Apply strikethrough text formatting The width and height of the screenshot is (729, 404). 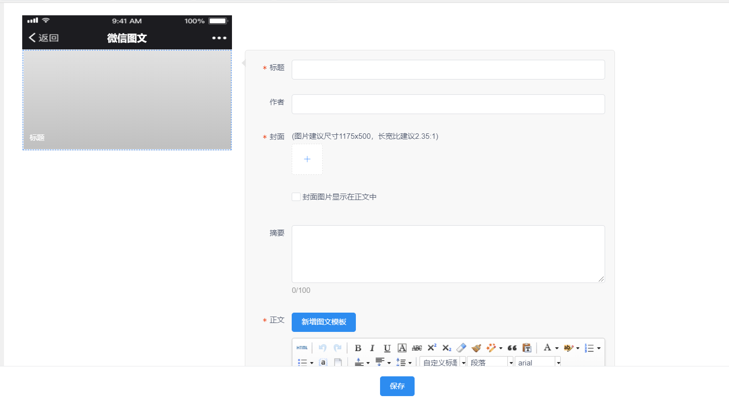417,348
